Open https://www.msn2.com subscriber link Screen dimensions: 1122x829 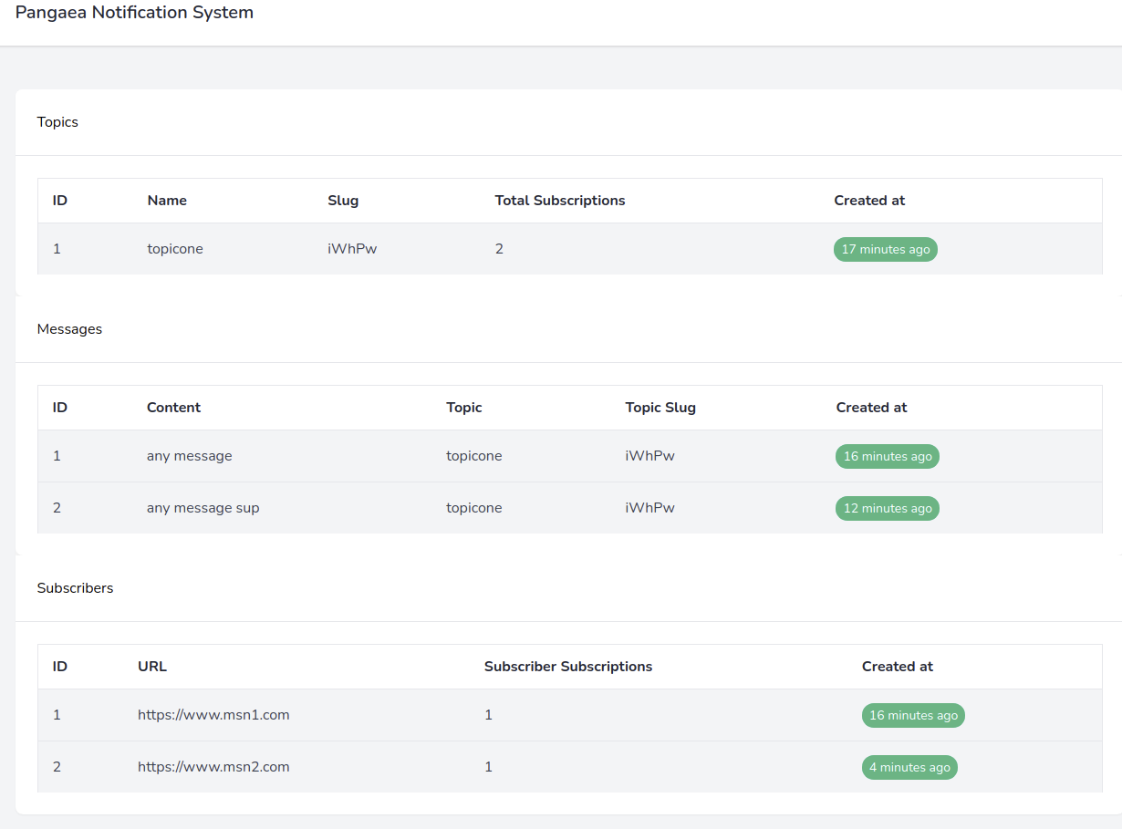point(213,767)
